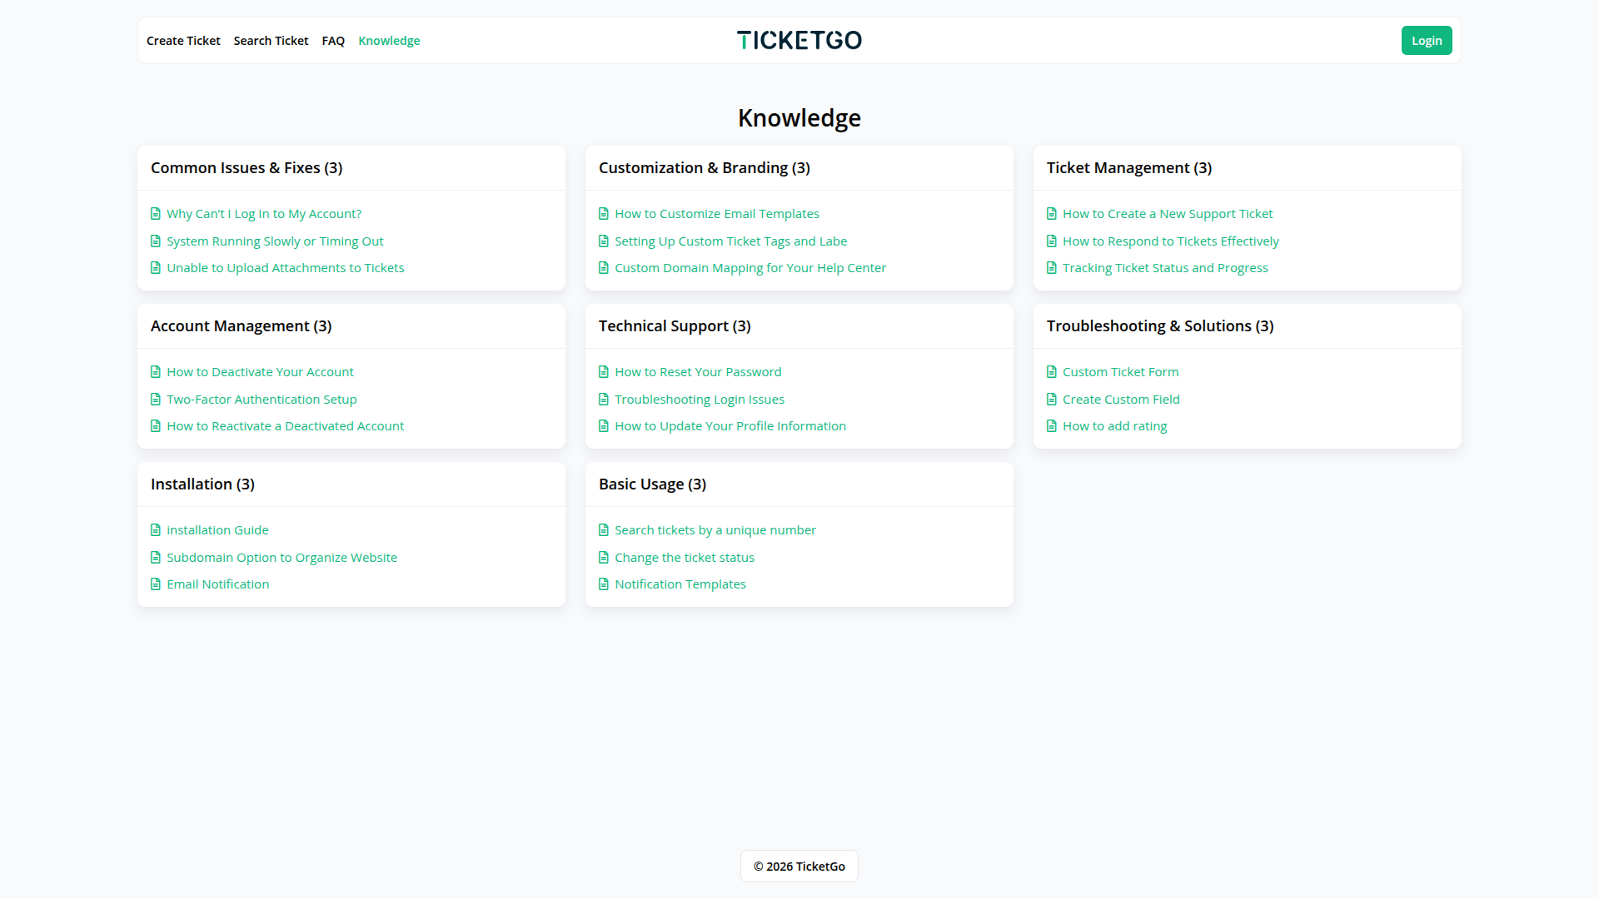Click document icon next to Custom Ticket Form
The image size is (1599, 899).
point(1052,372)
